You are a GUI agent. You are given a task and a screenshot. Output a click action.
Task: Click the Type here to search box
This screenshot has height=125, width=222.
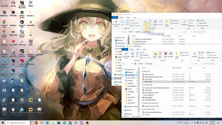17,123
